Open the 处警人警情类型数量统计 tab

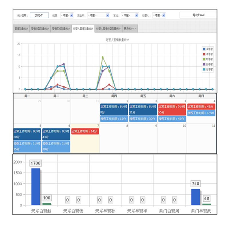[x=108, y=29]
